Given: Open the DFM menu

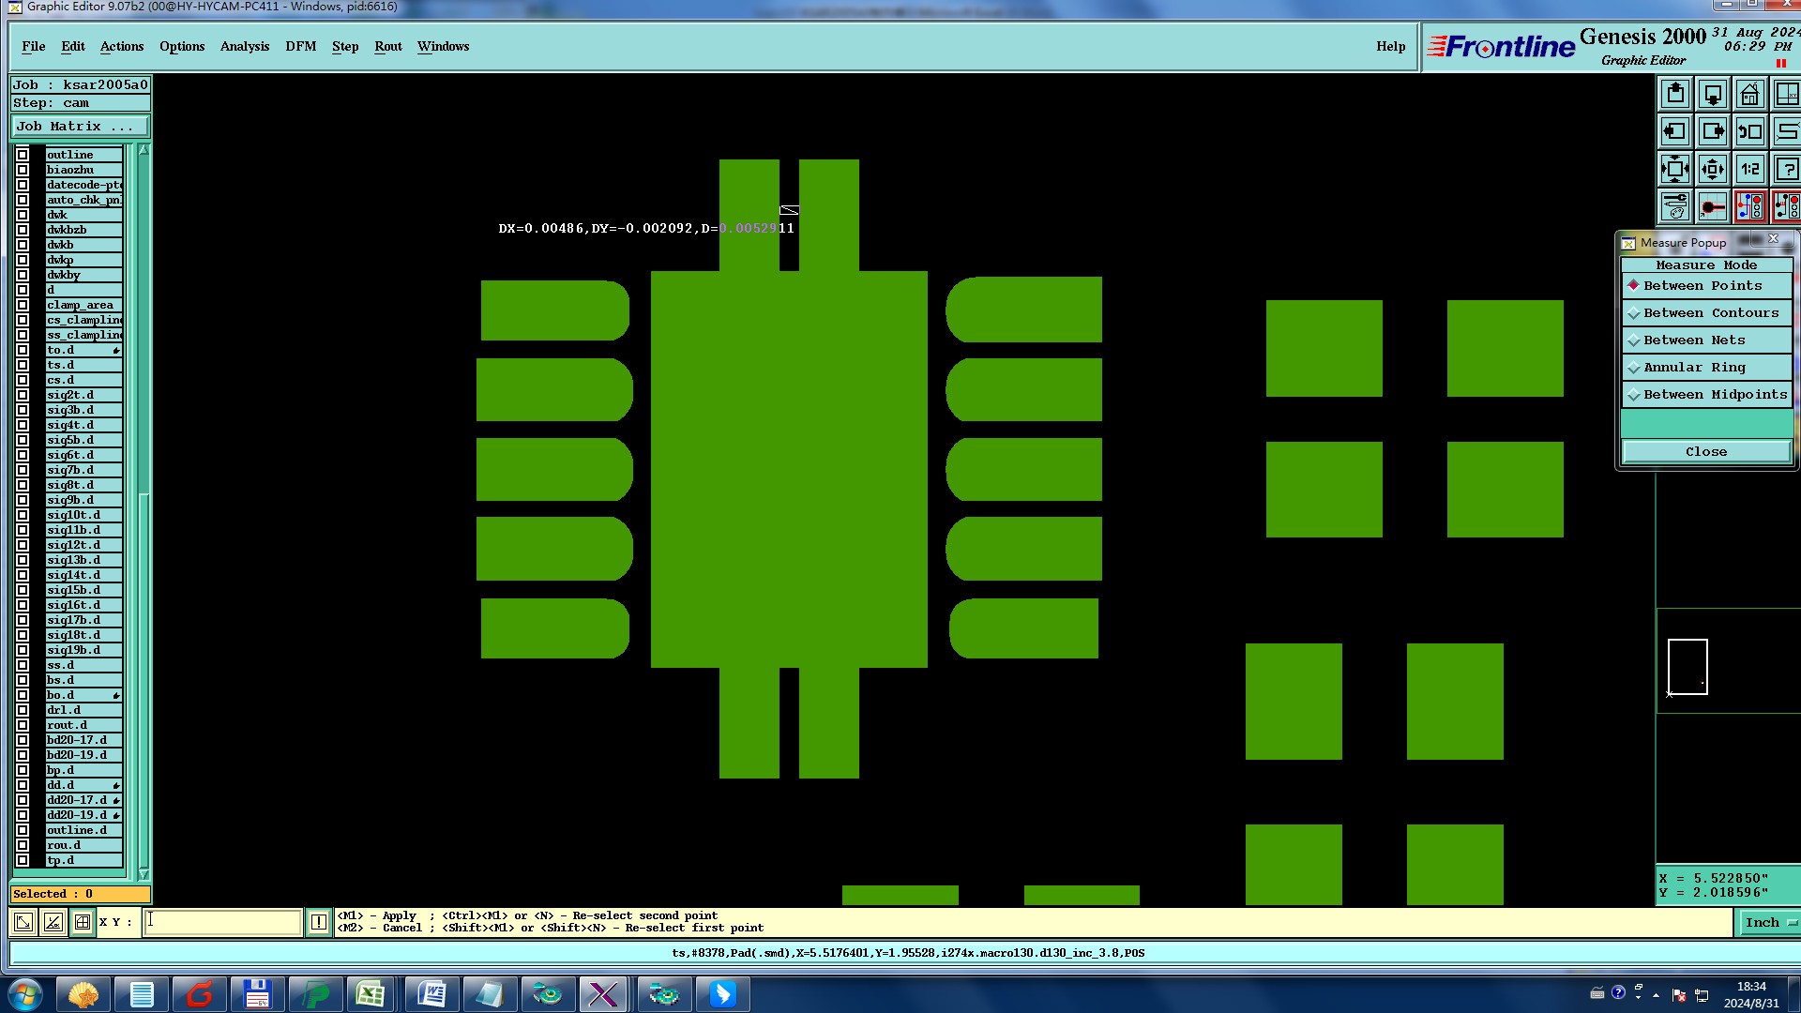Looking at the screenshot, I should click(x=300, y=47).
